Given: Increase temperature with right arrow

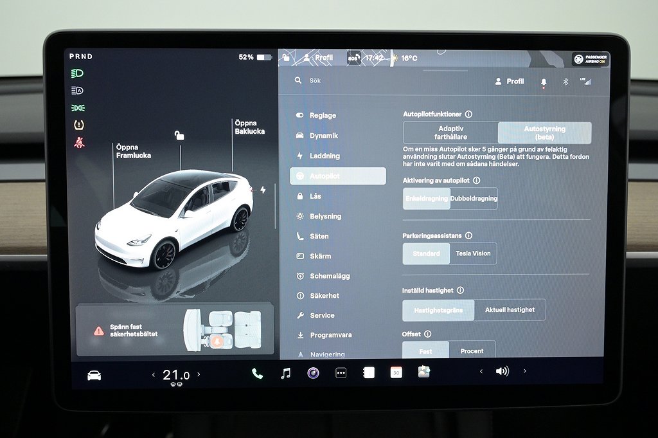Looking at the screenshot, I should coord(198,374).
